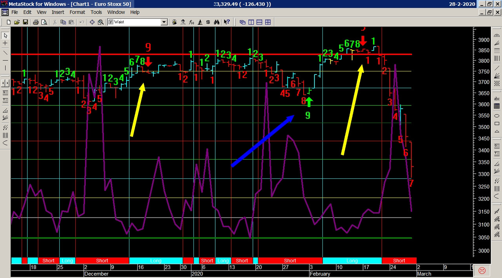Open the System Tester microscope icon

pos(200,22)
